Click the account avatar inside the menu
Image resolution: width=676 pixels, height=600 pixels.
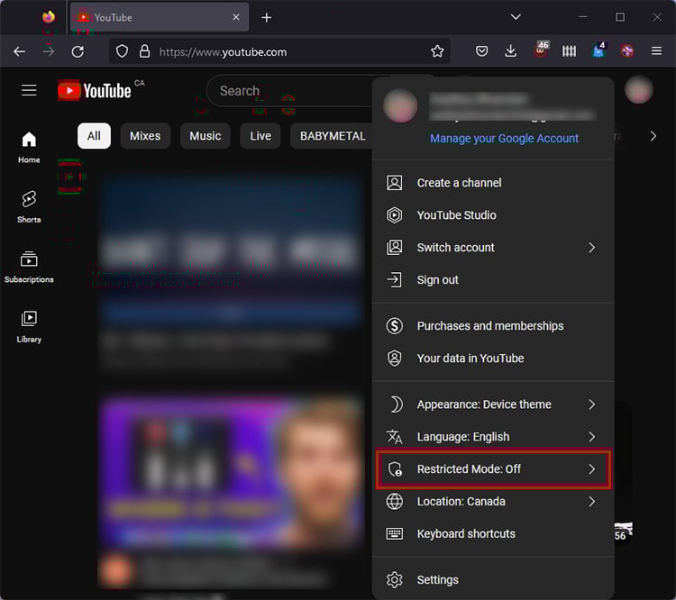point(400,105)
